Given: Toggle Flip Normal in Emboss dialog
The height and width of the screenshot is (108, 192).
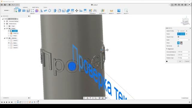Looking at the screenshot, I should (178, 46).
